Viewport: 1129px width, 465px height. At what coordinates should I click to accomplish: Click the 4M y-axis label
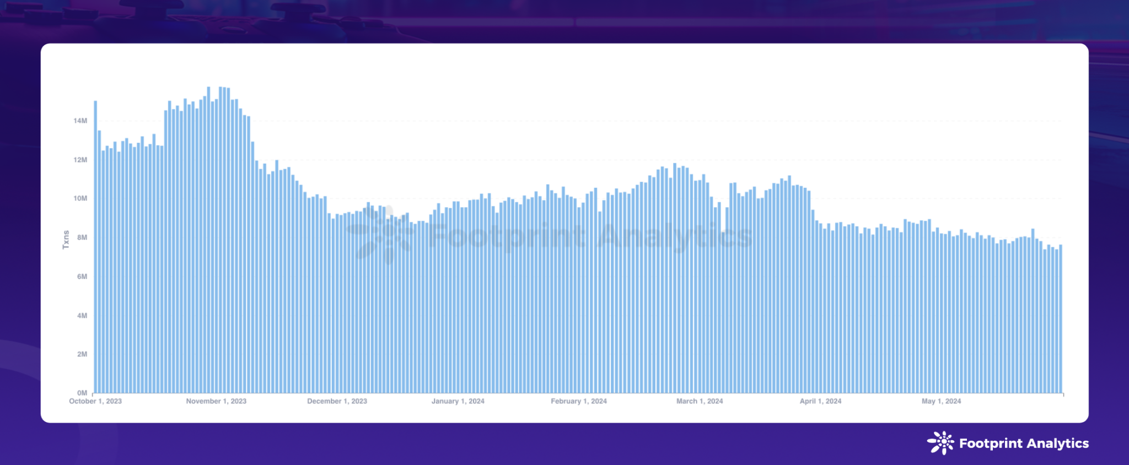point(82,316)
